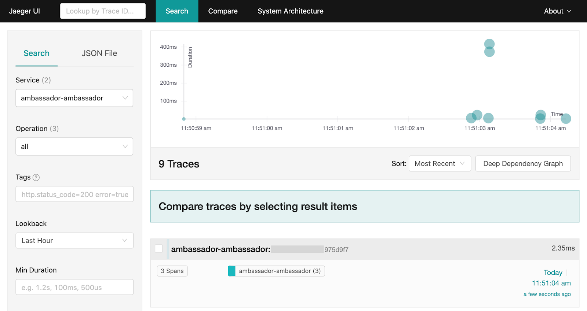Click the Tags input field
587x311 pixels.
coord(74,194)
